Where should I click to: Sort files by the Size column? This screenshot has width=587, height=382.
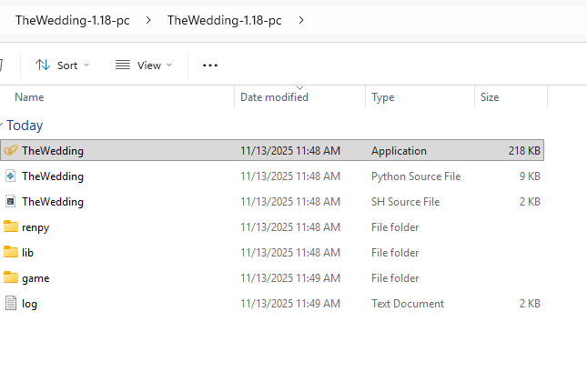(490, 97)
